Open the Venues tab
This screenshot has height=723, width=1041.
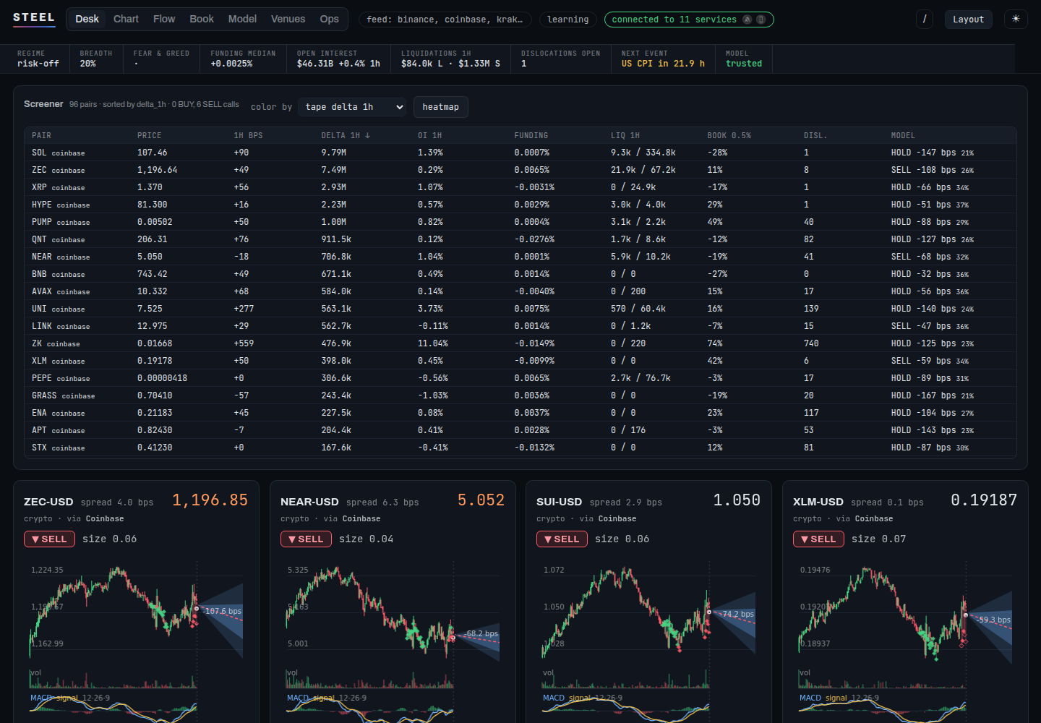click(288, 19)
